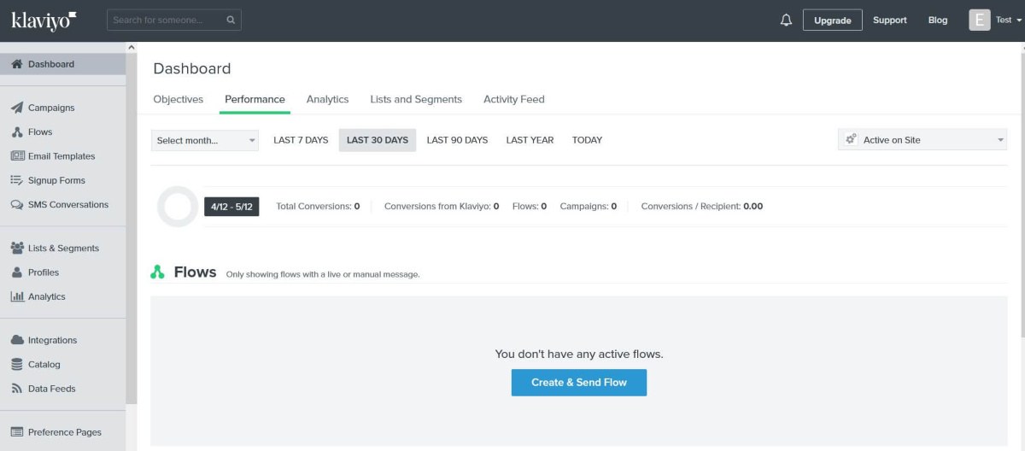Choose the TODAY range
Screen dimensions: 1025x451
587,140
